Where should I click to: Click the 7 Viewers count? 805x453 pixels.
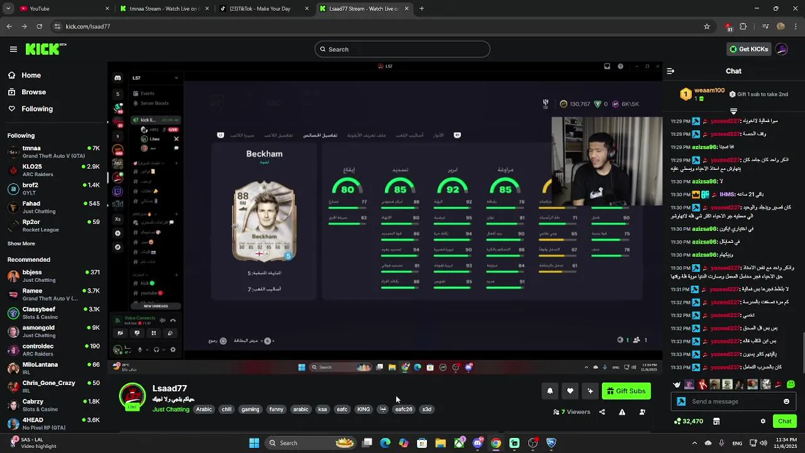pos(572,412)
